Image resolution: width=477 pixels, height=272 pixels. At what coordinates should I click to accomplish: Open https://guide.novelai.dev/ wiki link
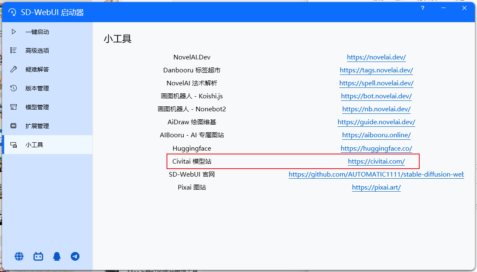click(376, 122)
